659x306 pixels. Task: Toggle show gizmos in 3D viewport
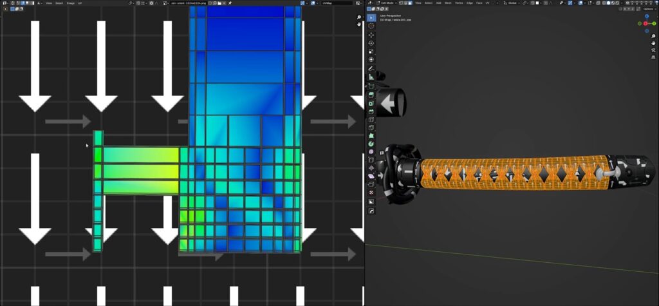point(570,3)
